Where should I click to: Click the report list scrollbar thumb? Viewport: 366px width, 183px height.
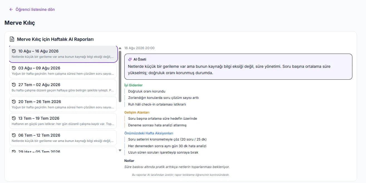click(120, 76)
